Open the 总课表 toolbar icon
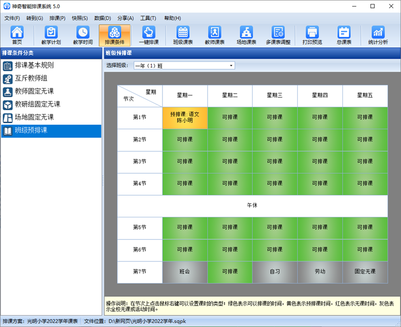Screen dimensions: 401x327 344,35
